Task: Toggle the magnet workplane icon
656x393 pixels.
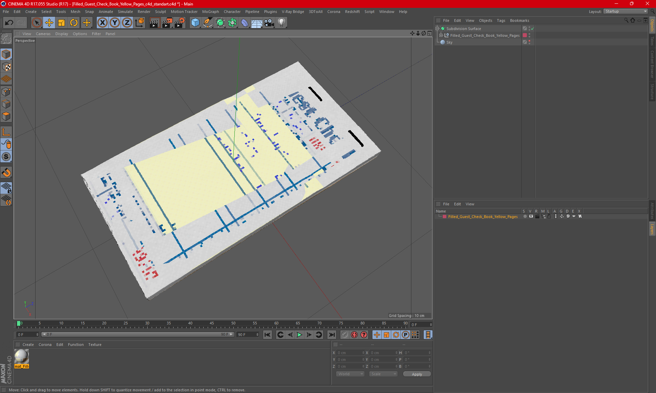Action: tap(6, 173)
